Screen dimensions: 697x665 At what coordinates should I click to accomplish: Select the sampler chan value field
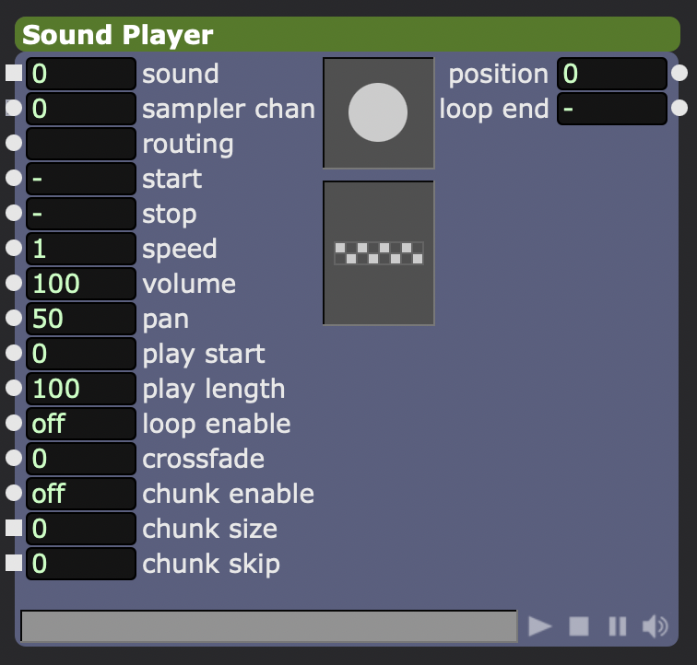pos(81,109)
